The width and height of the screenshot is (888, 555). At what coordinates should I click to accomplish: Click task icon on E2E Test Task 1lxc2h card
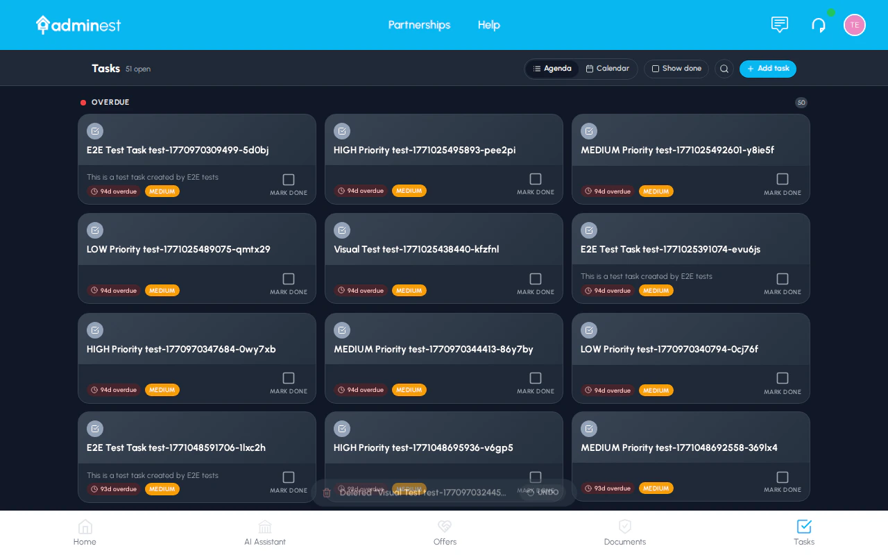click(95, 429)
